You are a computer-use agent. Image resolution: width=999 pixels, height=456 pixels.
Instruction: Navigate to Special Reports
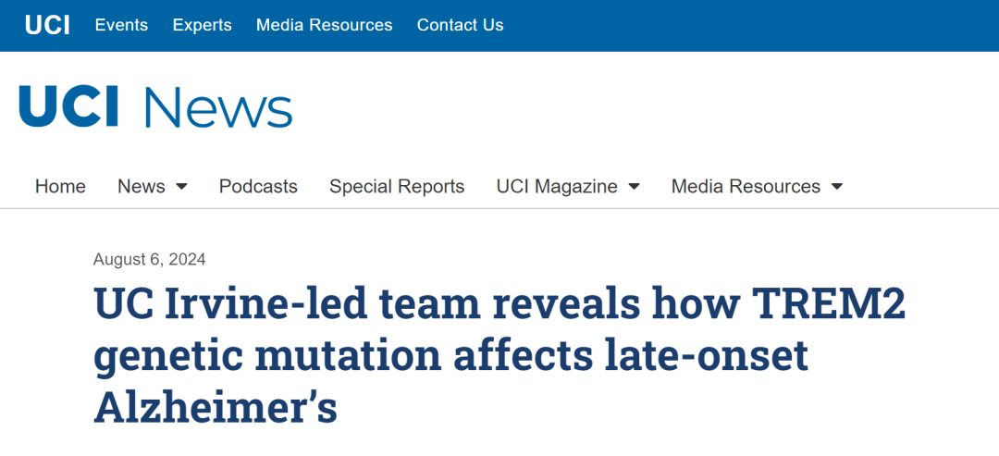[x=397, y=186]
